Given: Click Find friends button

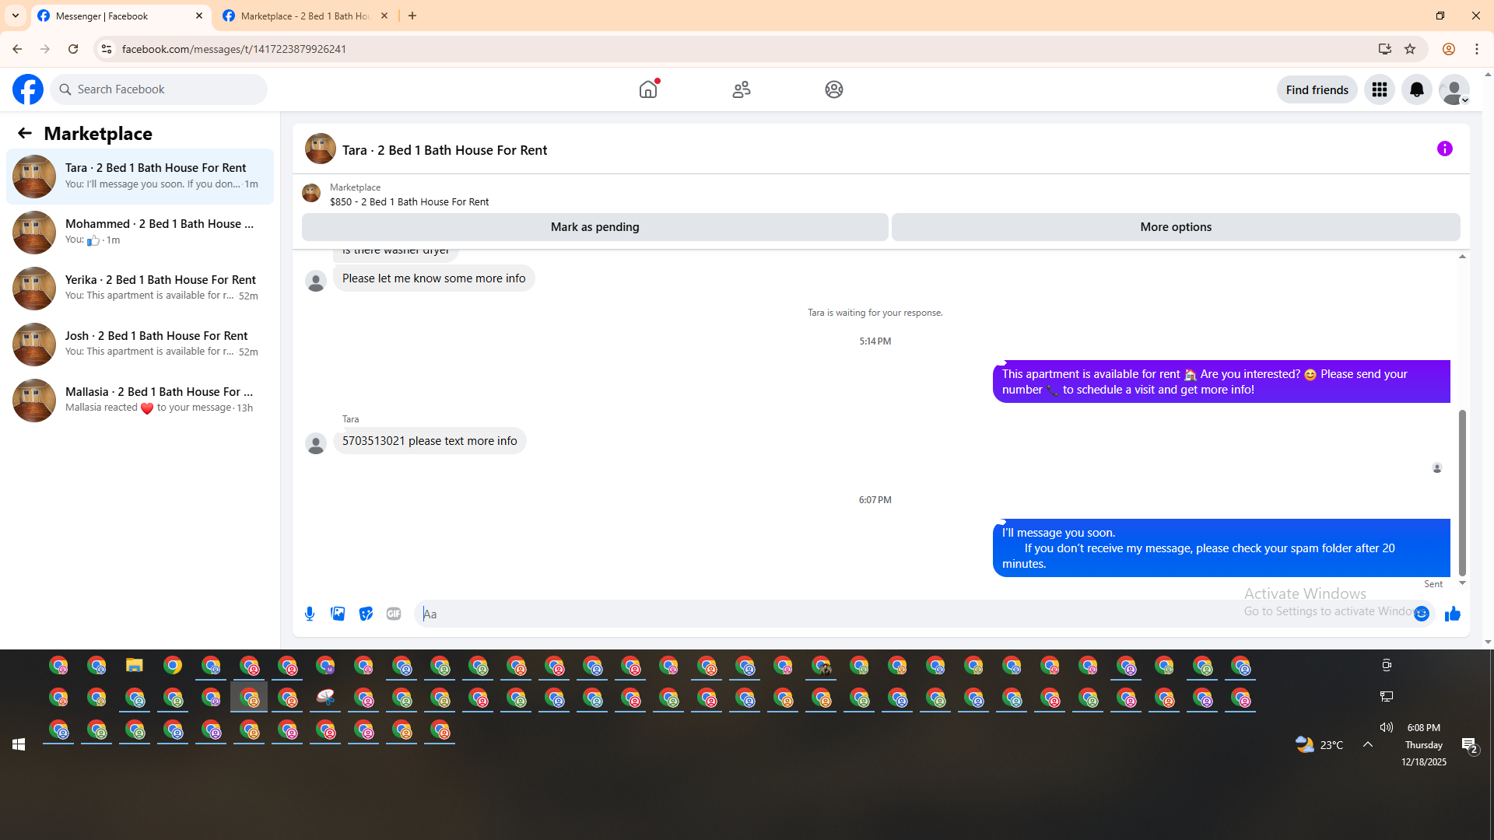Looking at the screenshot, I should click(x=1317, y=89).
